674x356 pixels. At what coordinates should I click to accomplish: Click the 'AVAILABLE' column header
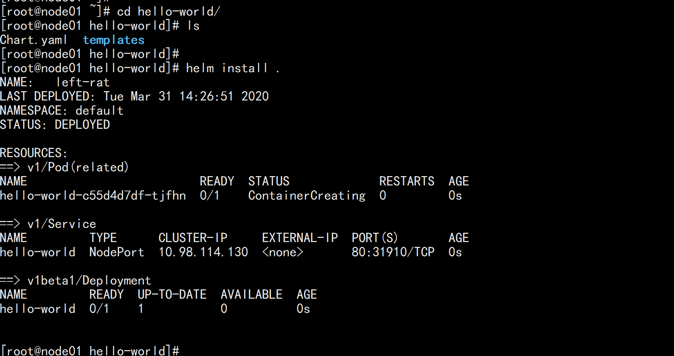point(252,295)
